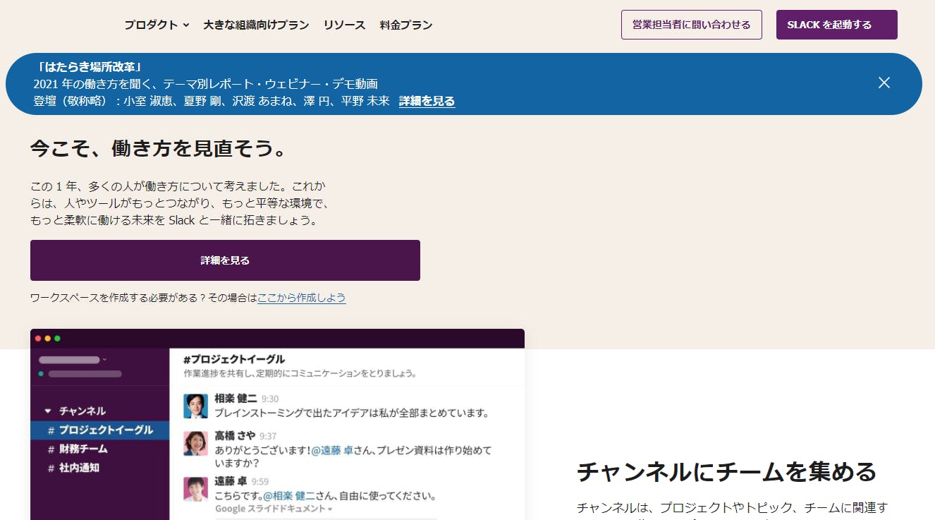Open the リソース navigation item
Viewport: 935px width, 520px height.
tap(344, 25)
